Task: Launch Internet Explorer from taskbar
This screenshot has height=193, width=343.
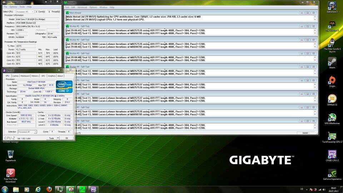Action: (x=38, y=189)
